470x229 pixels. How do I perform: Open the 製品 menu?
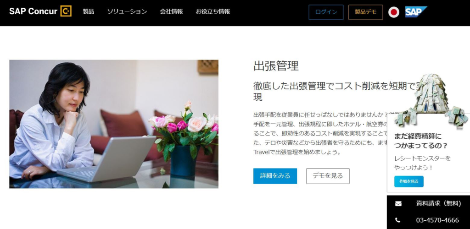89,11
